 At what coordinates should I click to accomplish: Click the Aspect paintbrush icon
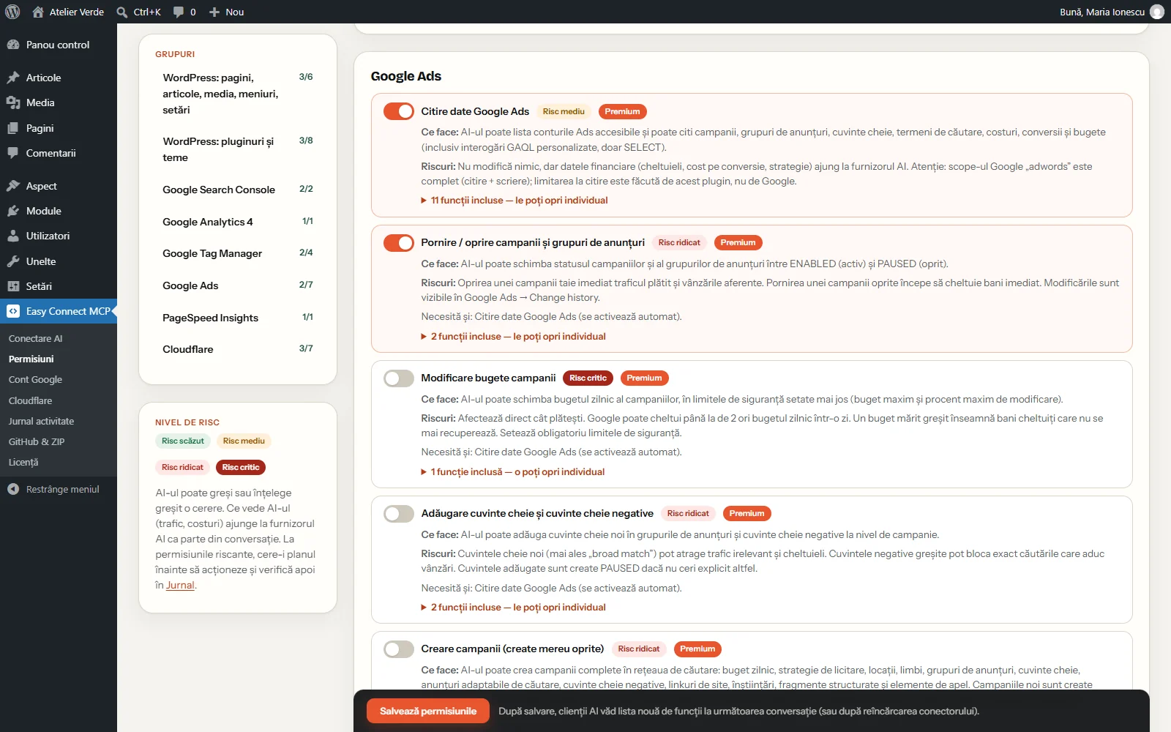(13, 186)
